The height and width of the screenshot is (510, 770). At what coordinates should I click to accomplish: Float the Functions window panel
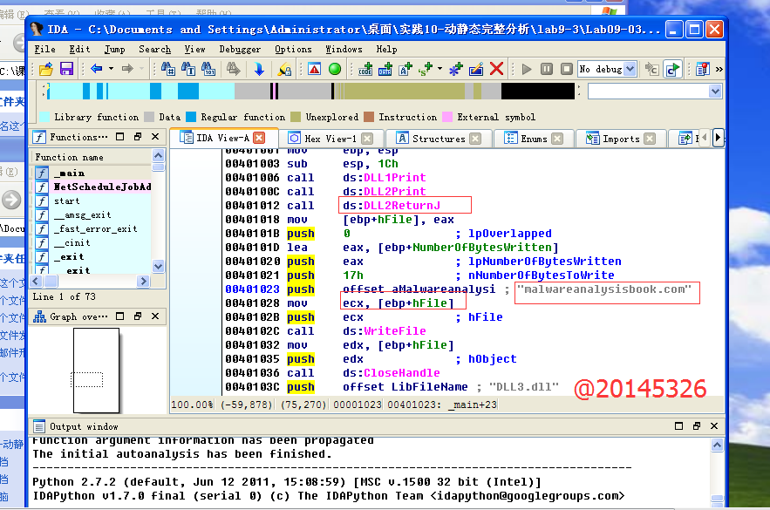[138, 137]
